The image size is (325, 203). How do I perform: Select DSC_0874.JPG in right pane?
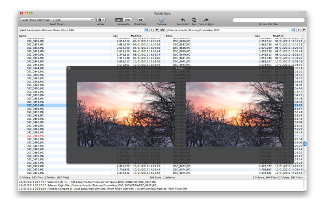tap(182, 170)
